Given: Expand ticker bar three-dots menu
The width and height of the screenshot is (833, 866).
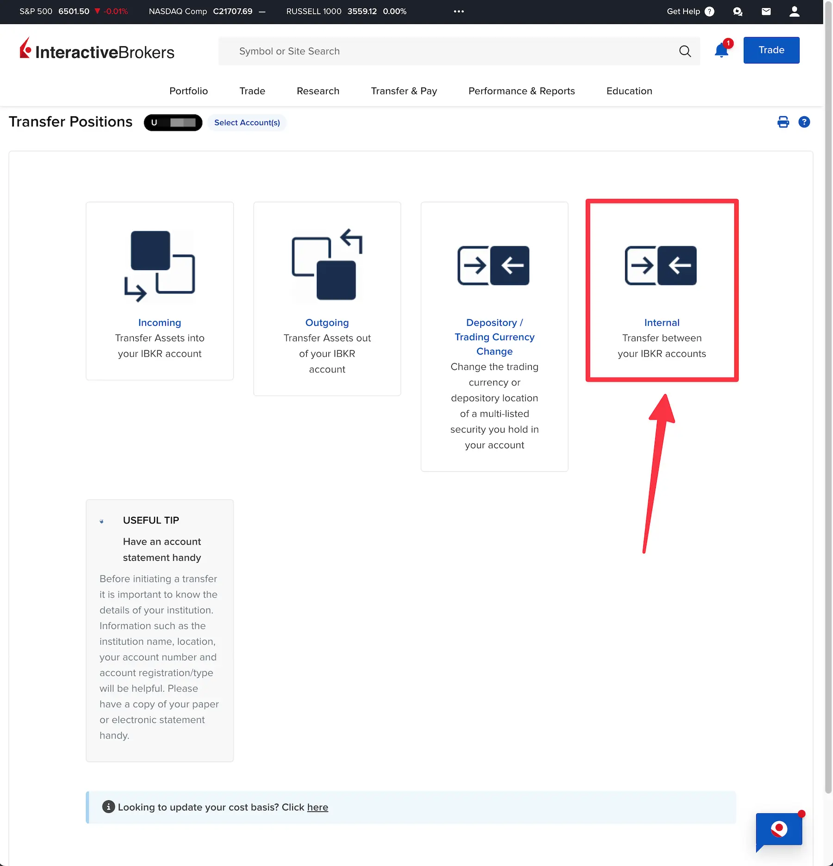Looking at the screenshot, I should pos(459,12).
